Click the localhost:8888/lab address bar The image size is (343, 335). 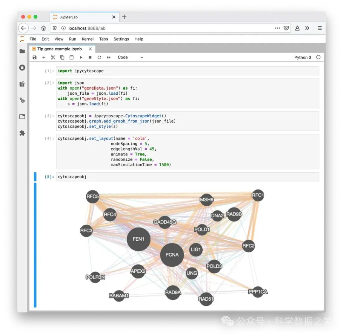coord(159,28)
